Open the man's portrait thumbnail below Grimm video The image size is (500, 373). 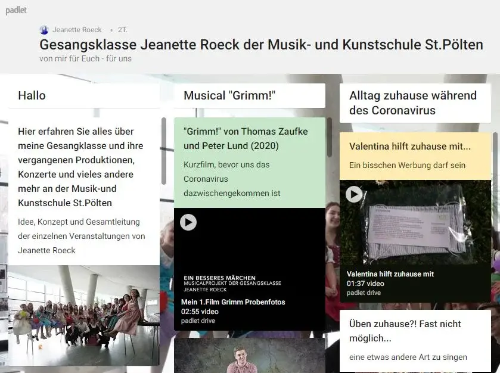click(x=249, y=356)
